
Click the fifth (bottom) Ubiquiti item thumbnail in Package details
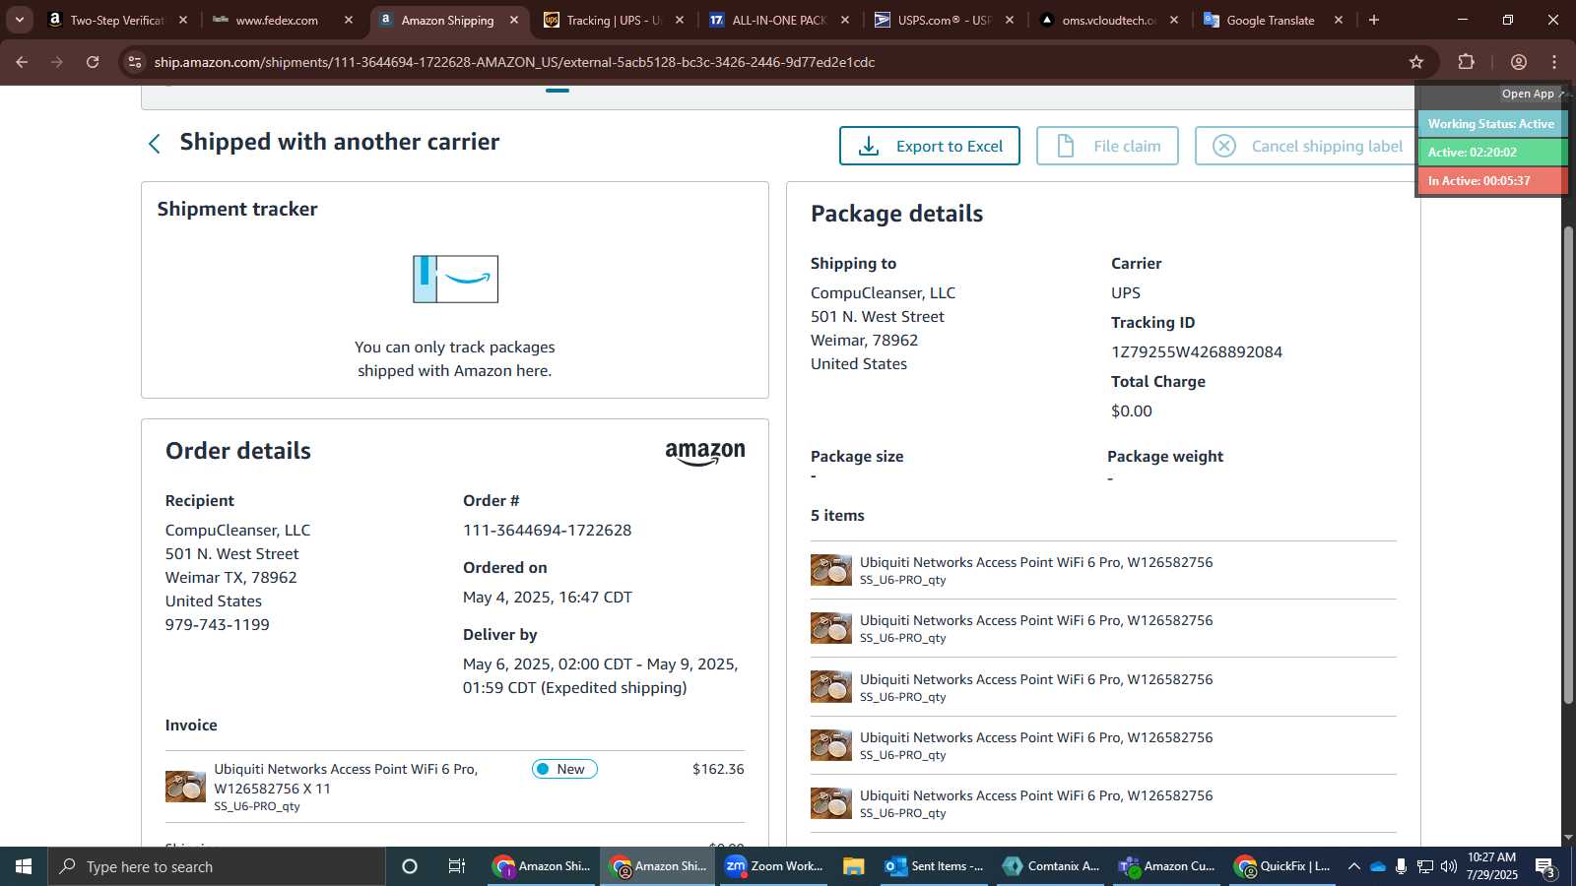(831, 803)
